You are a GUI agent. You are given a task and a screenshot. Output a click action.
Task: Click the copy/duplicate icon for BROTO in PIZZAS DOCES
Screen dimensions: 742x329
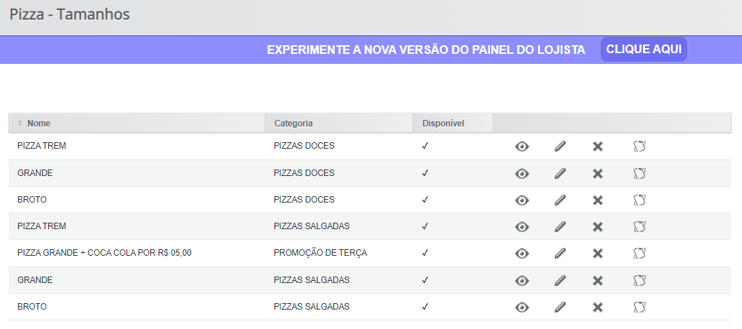tap(639, 200)
